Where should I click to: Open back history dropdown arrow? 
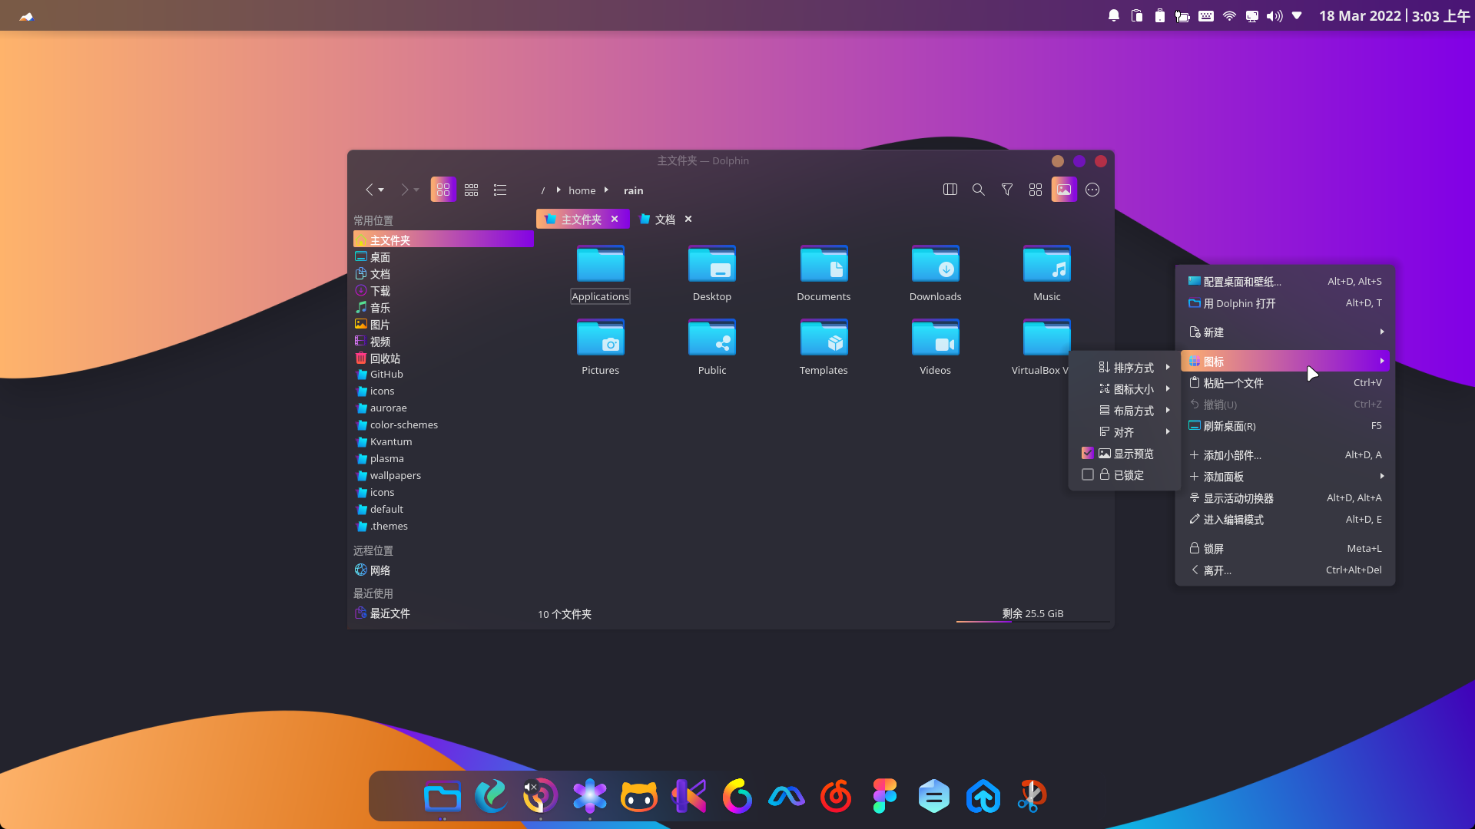(x=381, y=190)
